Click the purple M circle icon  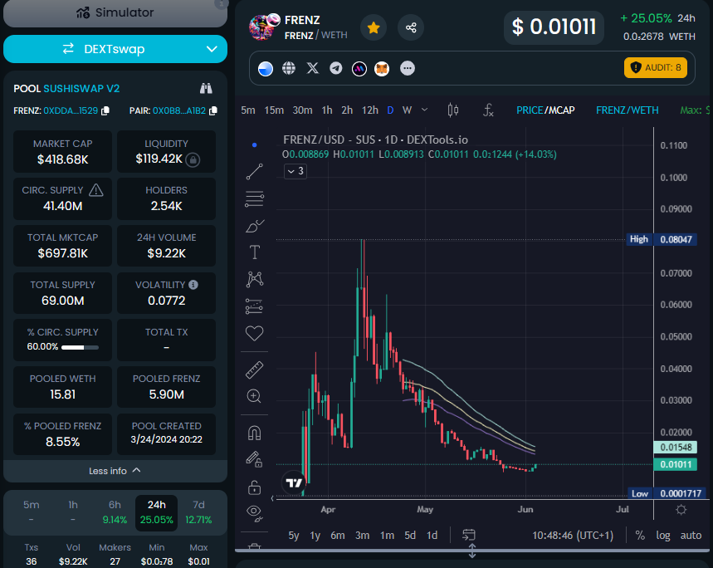359,69
